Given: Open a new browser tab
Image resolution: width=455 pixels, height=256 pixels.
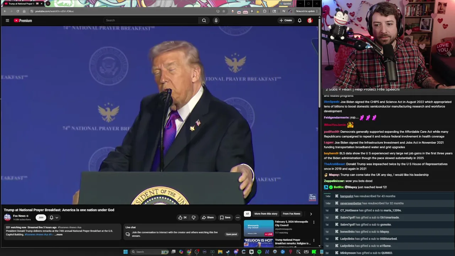Looking at the screenshot, I should coord(48,4).
